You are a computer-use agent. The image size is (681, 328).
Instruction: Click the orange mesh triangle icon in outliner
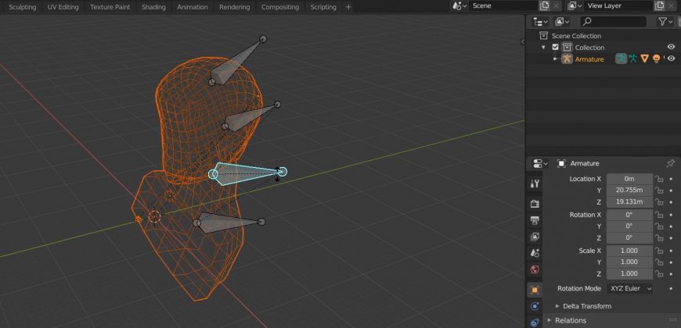pyautogui.click(x=644, y=59)
